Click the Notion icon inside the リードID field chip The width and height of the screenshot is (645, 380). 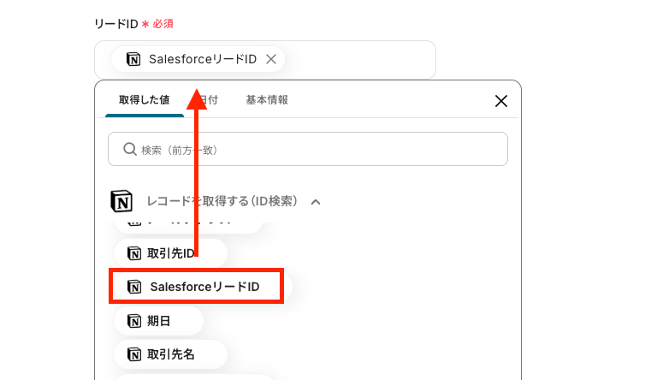(133, 59)
